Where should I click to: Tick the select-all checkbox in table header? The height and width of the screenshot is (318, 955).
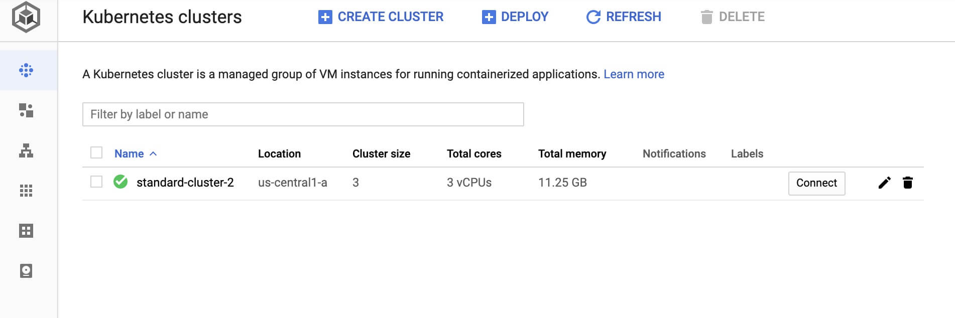coord(96,152)
